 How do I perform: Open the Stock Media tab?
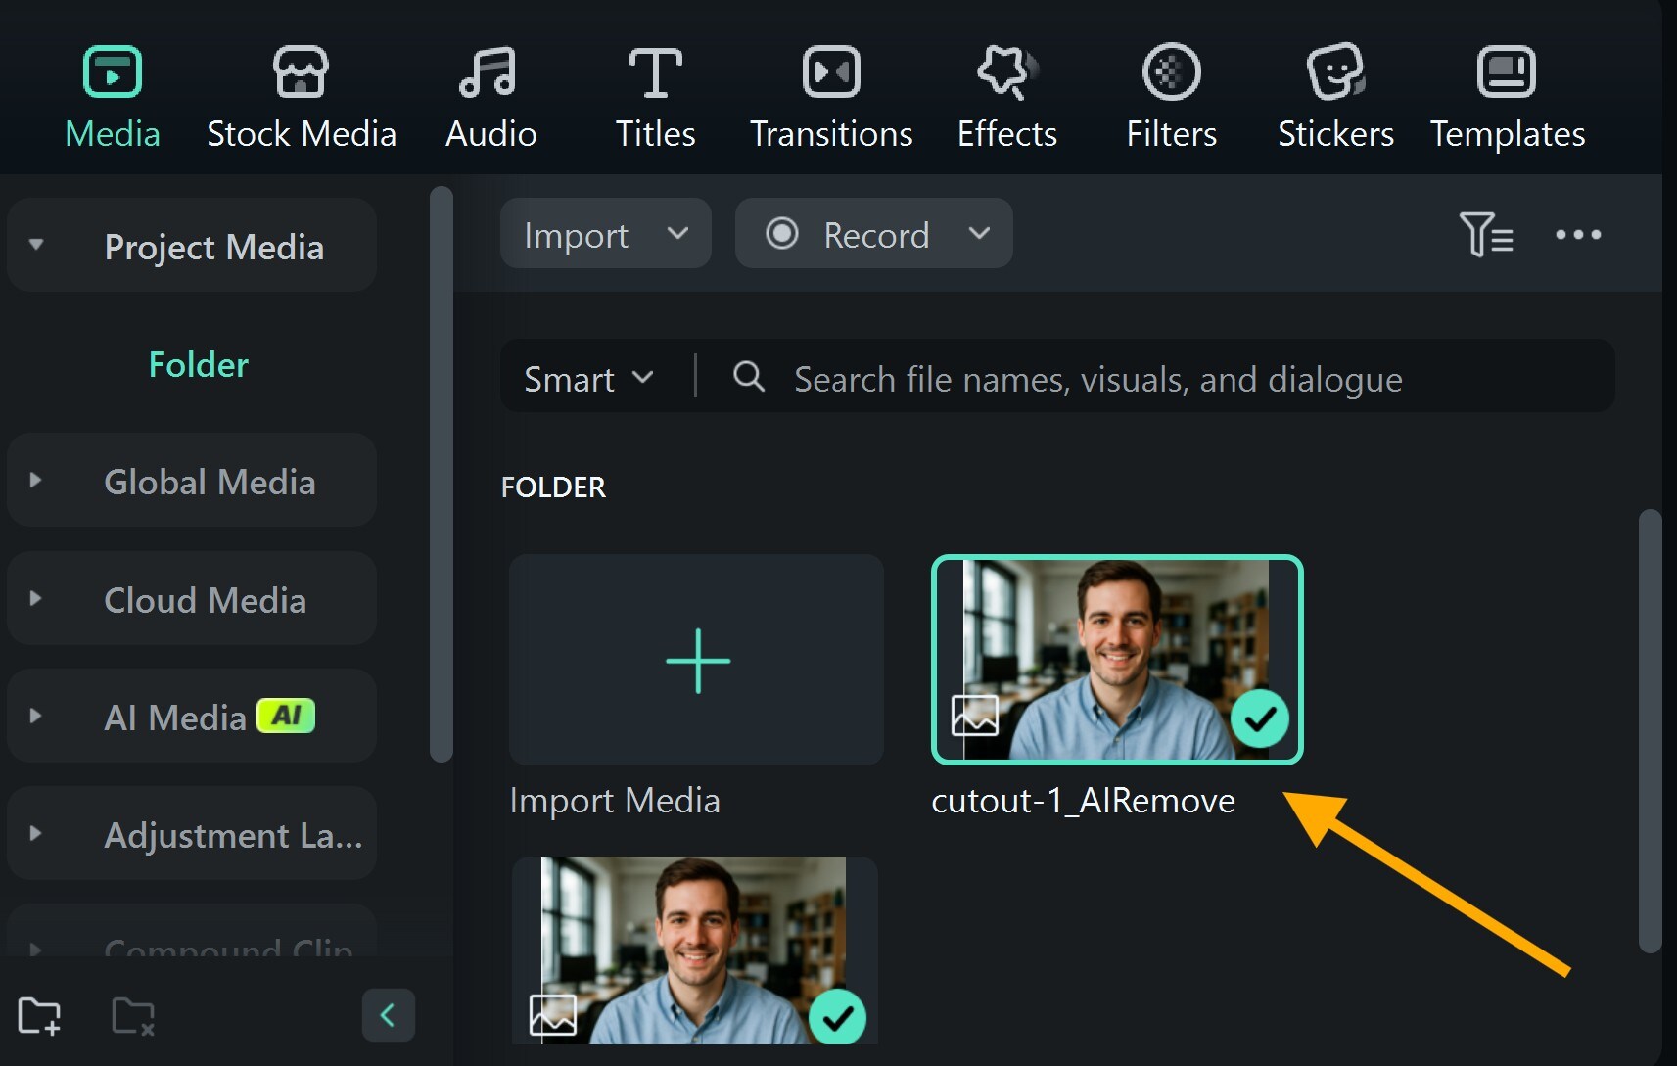301,97
